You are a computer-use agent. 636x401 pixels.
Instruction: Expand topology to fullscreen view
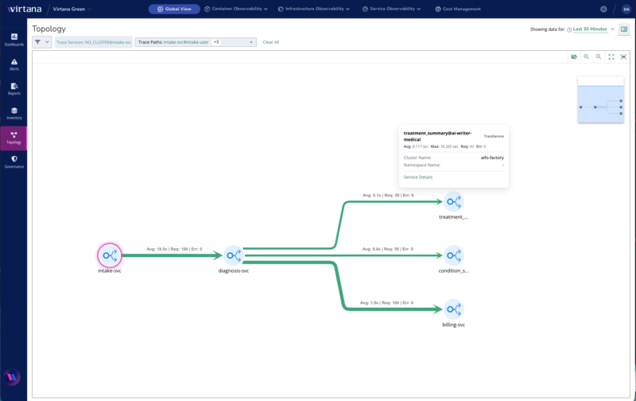click(611, 56)
